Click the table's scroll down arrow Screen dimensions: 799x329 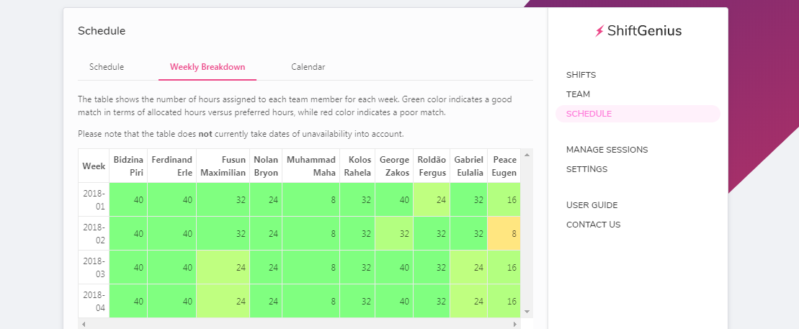[x=527, y=312]
